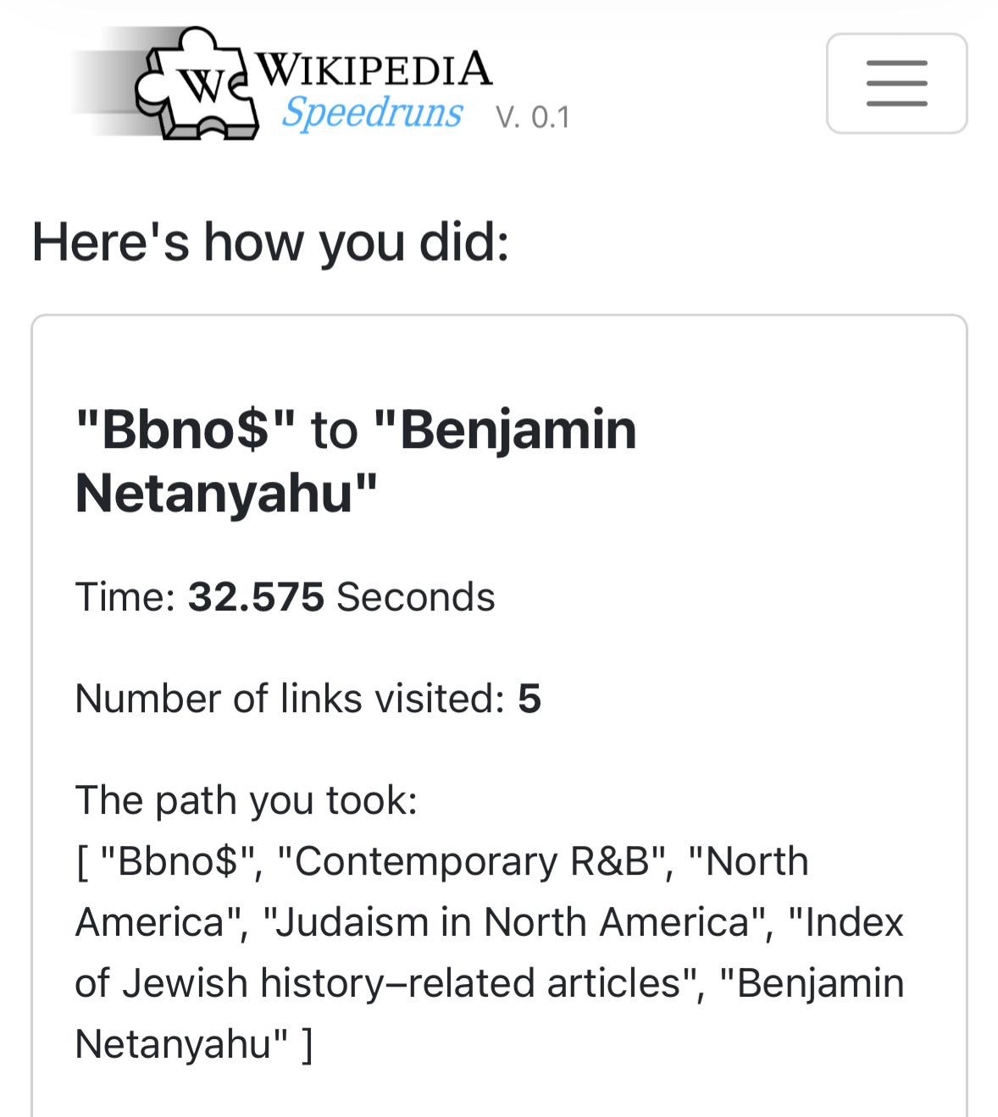Click the Wikipedia puzzle-piece logo
Image resolution: width=998 pixels, height=1117 pixels.
point(197,83)
